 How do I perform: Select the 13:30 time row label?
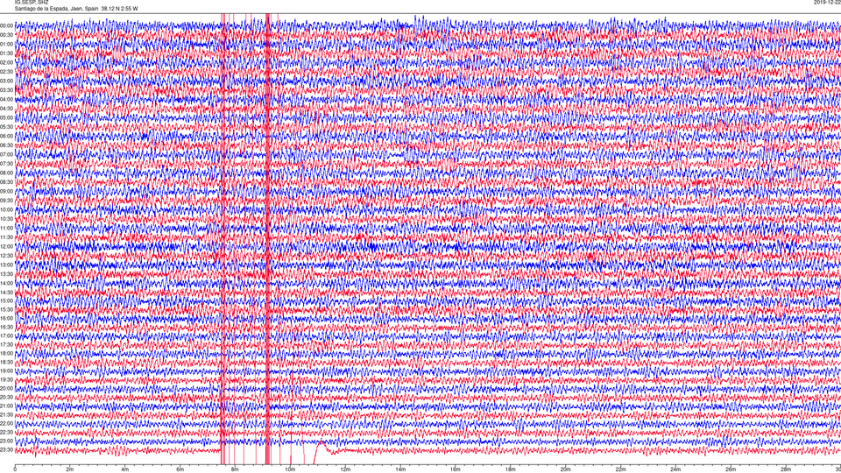[7, 274]
